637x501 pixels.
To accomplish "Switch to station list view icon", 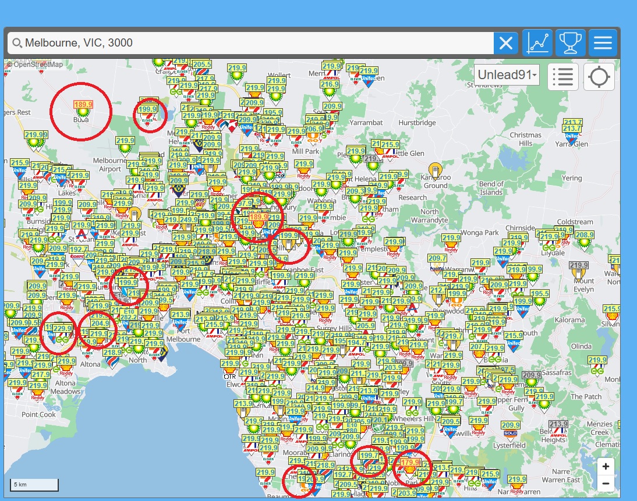I will coord(563,77).
